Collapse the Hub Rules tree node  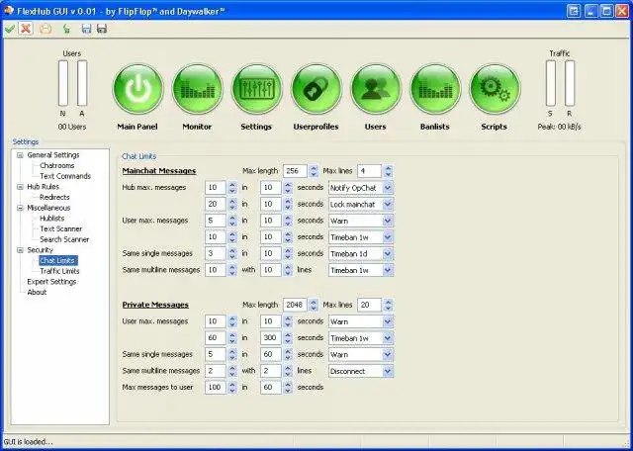20,187
